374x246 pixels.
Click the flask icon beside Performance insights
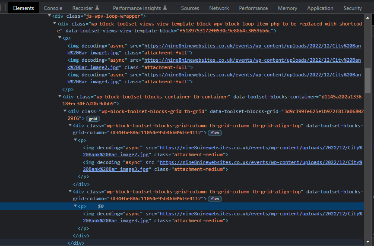point(165,8)
